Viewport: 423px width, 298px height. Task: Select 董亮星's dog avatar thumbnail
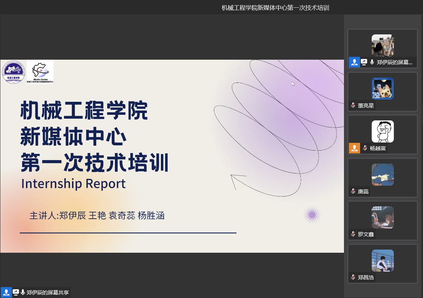(x=383, y=88)
